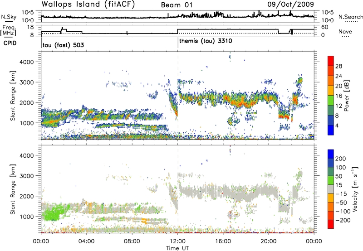Click the gray swatch in Velocity colorbar
This screenshot has width=363, height=251.
click(x=331, y=189)
